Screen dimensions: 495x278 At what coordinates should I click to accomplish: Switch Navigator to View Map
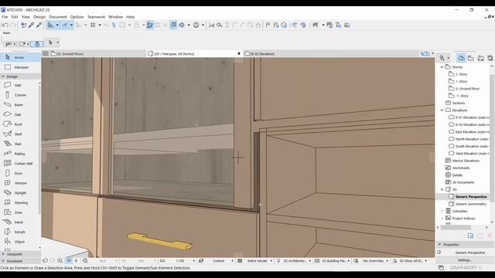[471, 58]
